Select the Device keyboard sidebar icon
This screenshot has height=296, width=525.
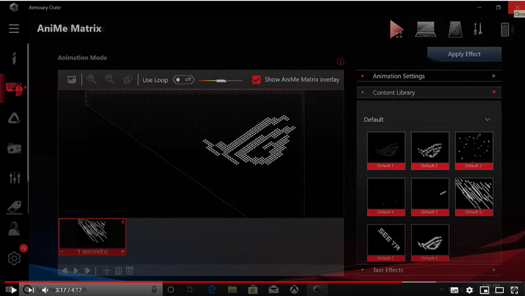(x=15, y=88)
